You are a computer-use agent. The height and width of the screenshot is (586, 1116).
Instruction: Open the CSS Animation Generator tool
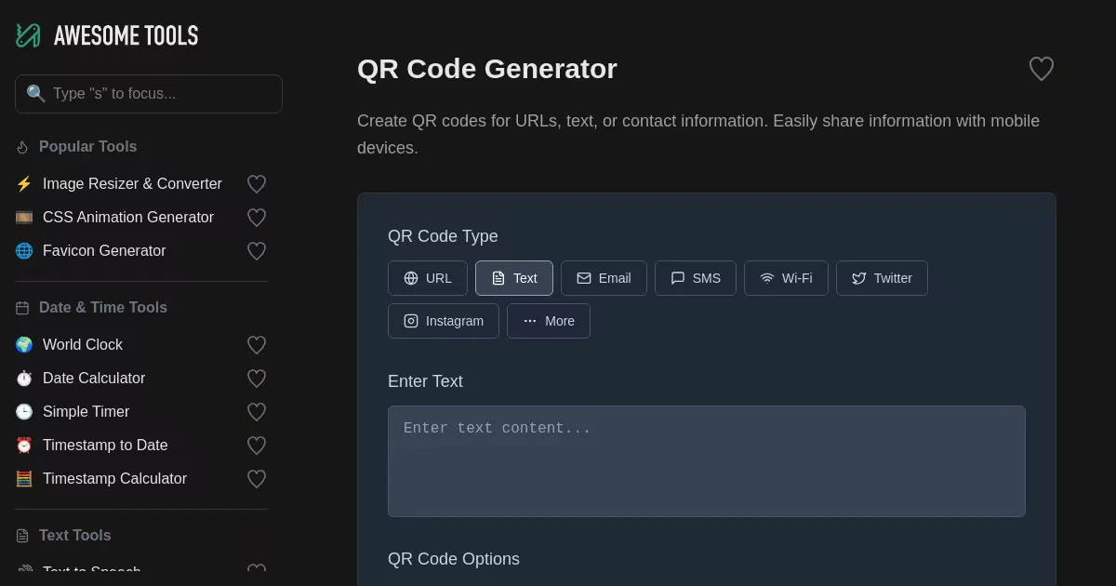click(128, 218)
